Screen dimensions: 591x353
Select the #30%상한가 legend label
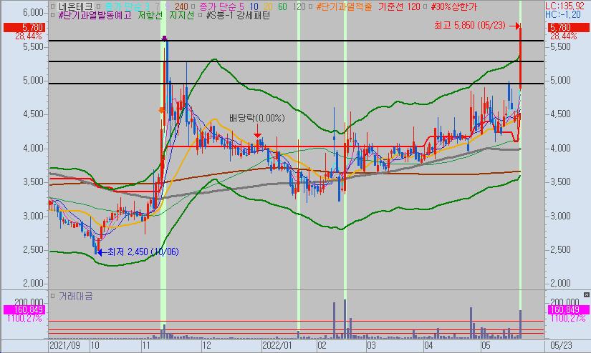click(453, 6)
